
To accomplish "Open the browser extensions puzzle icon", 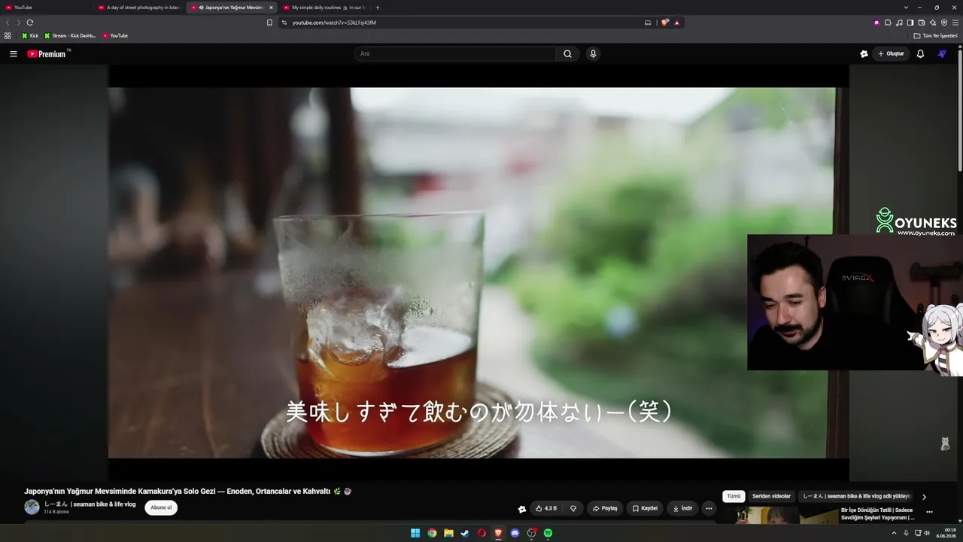I will 888,23.
